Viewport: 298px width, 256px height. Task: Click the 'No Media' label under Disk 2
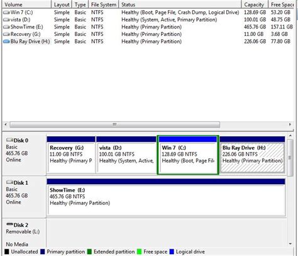[17, 244]
